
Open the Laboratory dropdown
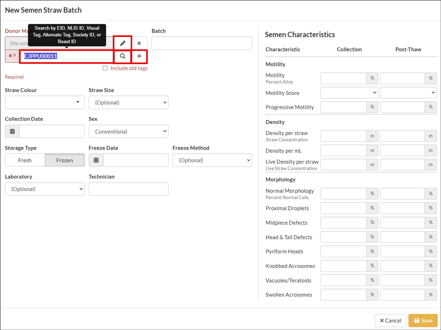[45, 189]
